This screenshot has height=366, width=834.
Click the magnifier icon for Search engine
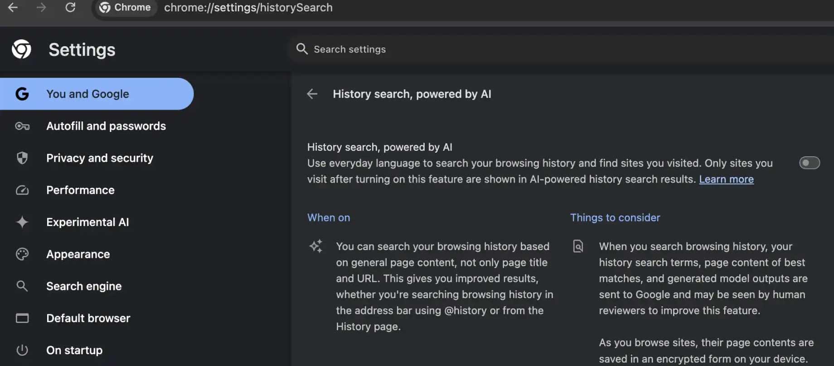pyautogui.click(x=22, y=286)
